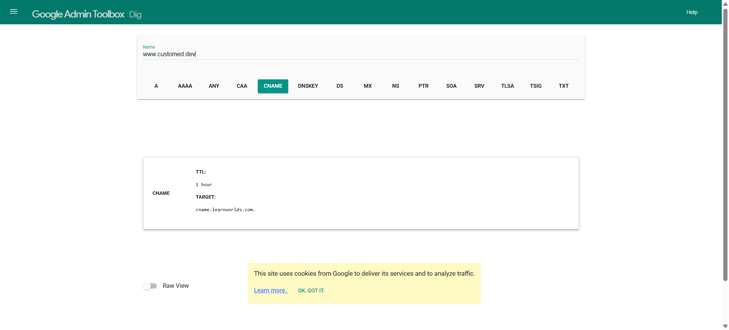The height and width of the screenshot is (330, 729).
Task: Select the CAA record type
Action: [242, 86]
